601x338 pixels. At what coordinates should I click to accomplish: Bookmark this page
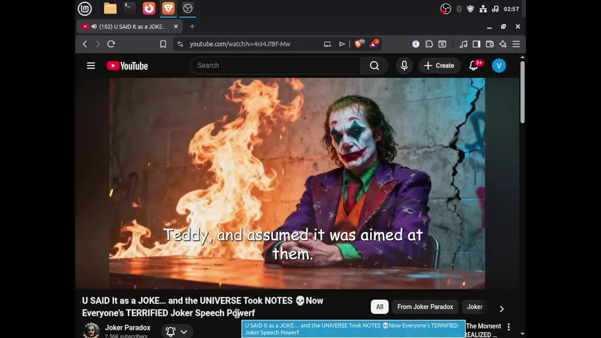(163, 44)
